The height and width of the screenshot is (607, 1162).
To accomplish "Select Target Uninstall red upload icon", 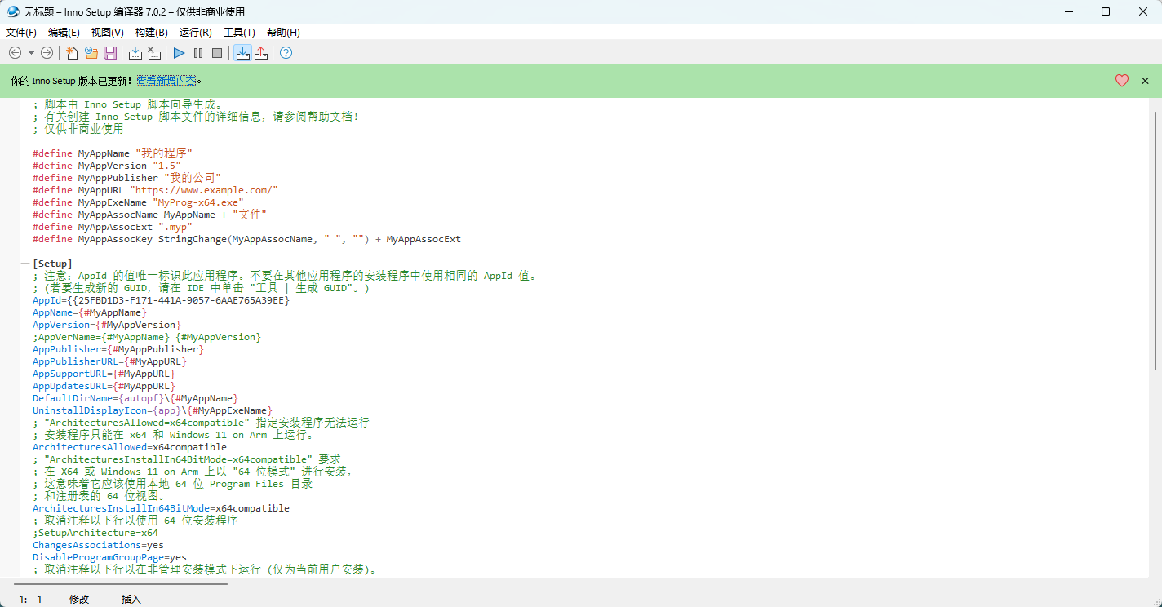I will click(x=261, y=53).
